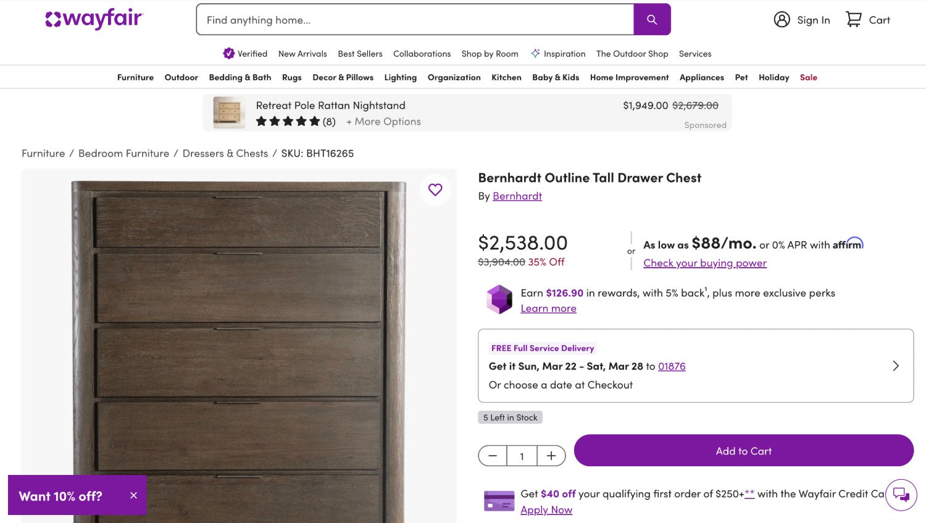This screenshot has height=523, width=926.
Task: Go to Wayfair home via logo
Action: pyautogui.click(x=94, y=19)
